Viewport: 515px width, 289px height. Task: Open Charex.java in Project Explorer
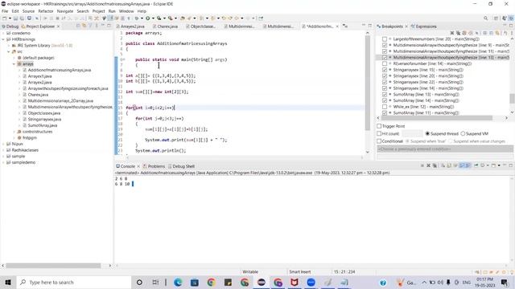[38, 95]
